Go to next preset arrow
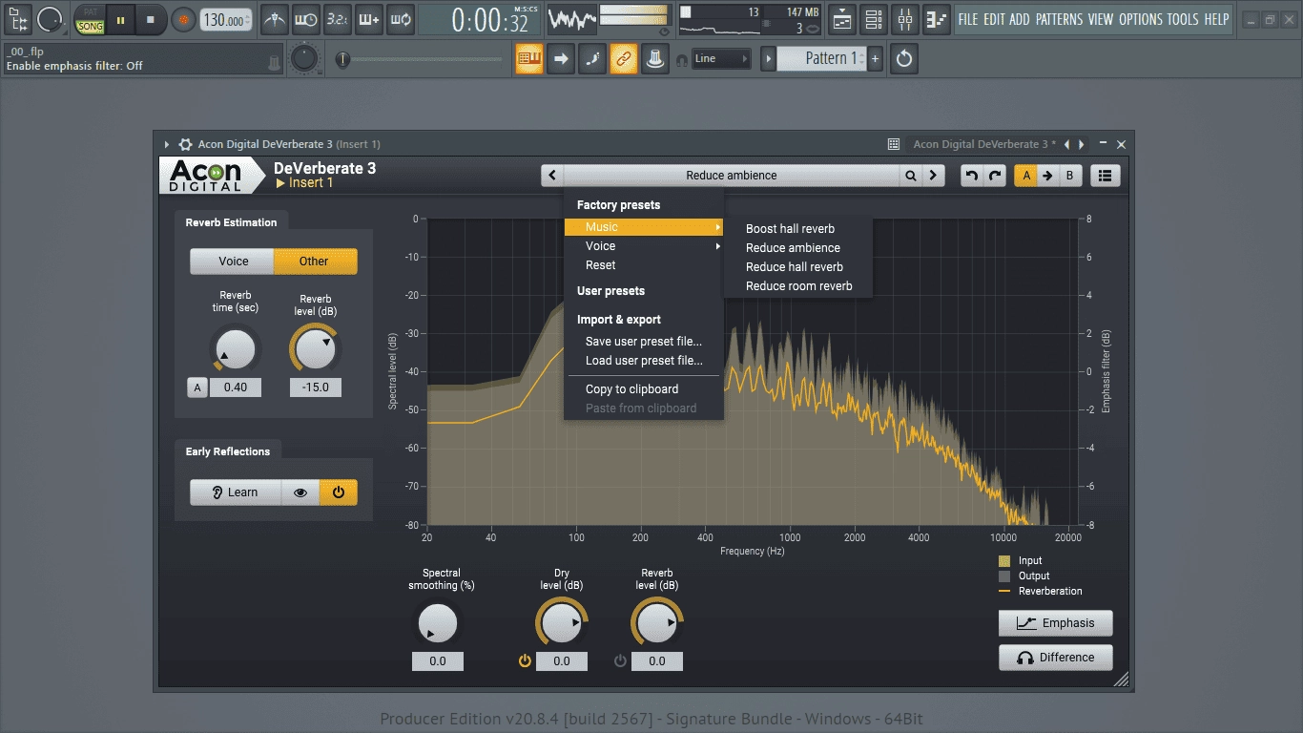This screenshot has width=1303, height=733. [933, 176]
